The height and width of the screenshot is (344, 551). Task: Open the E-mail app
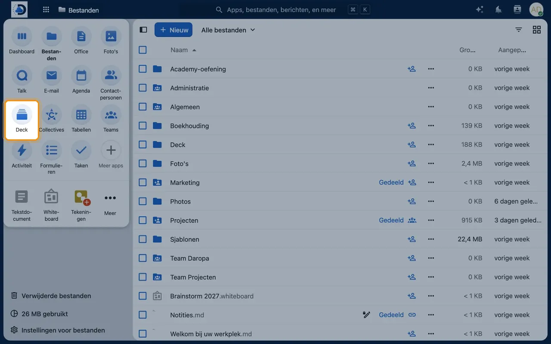[x=51, y=80]
